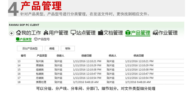Select row number 17
The height and width of the screenshot is (101, 193).
[x=100, y=78]
